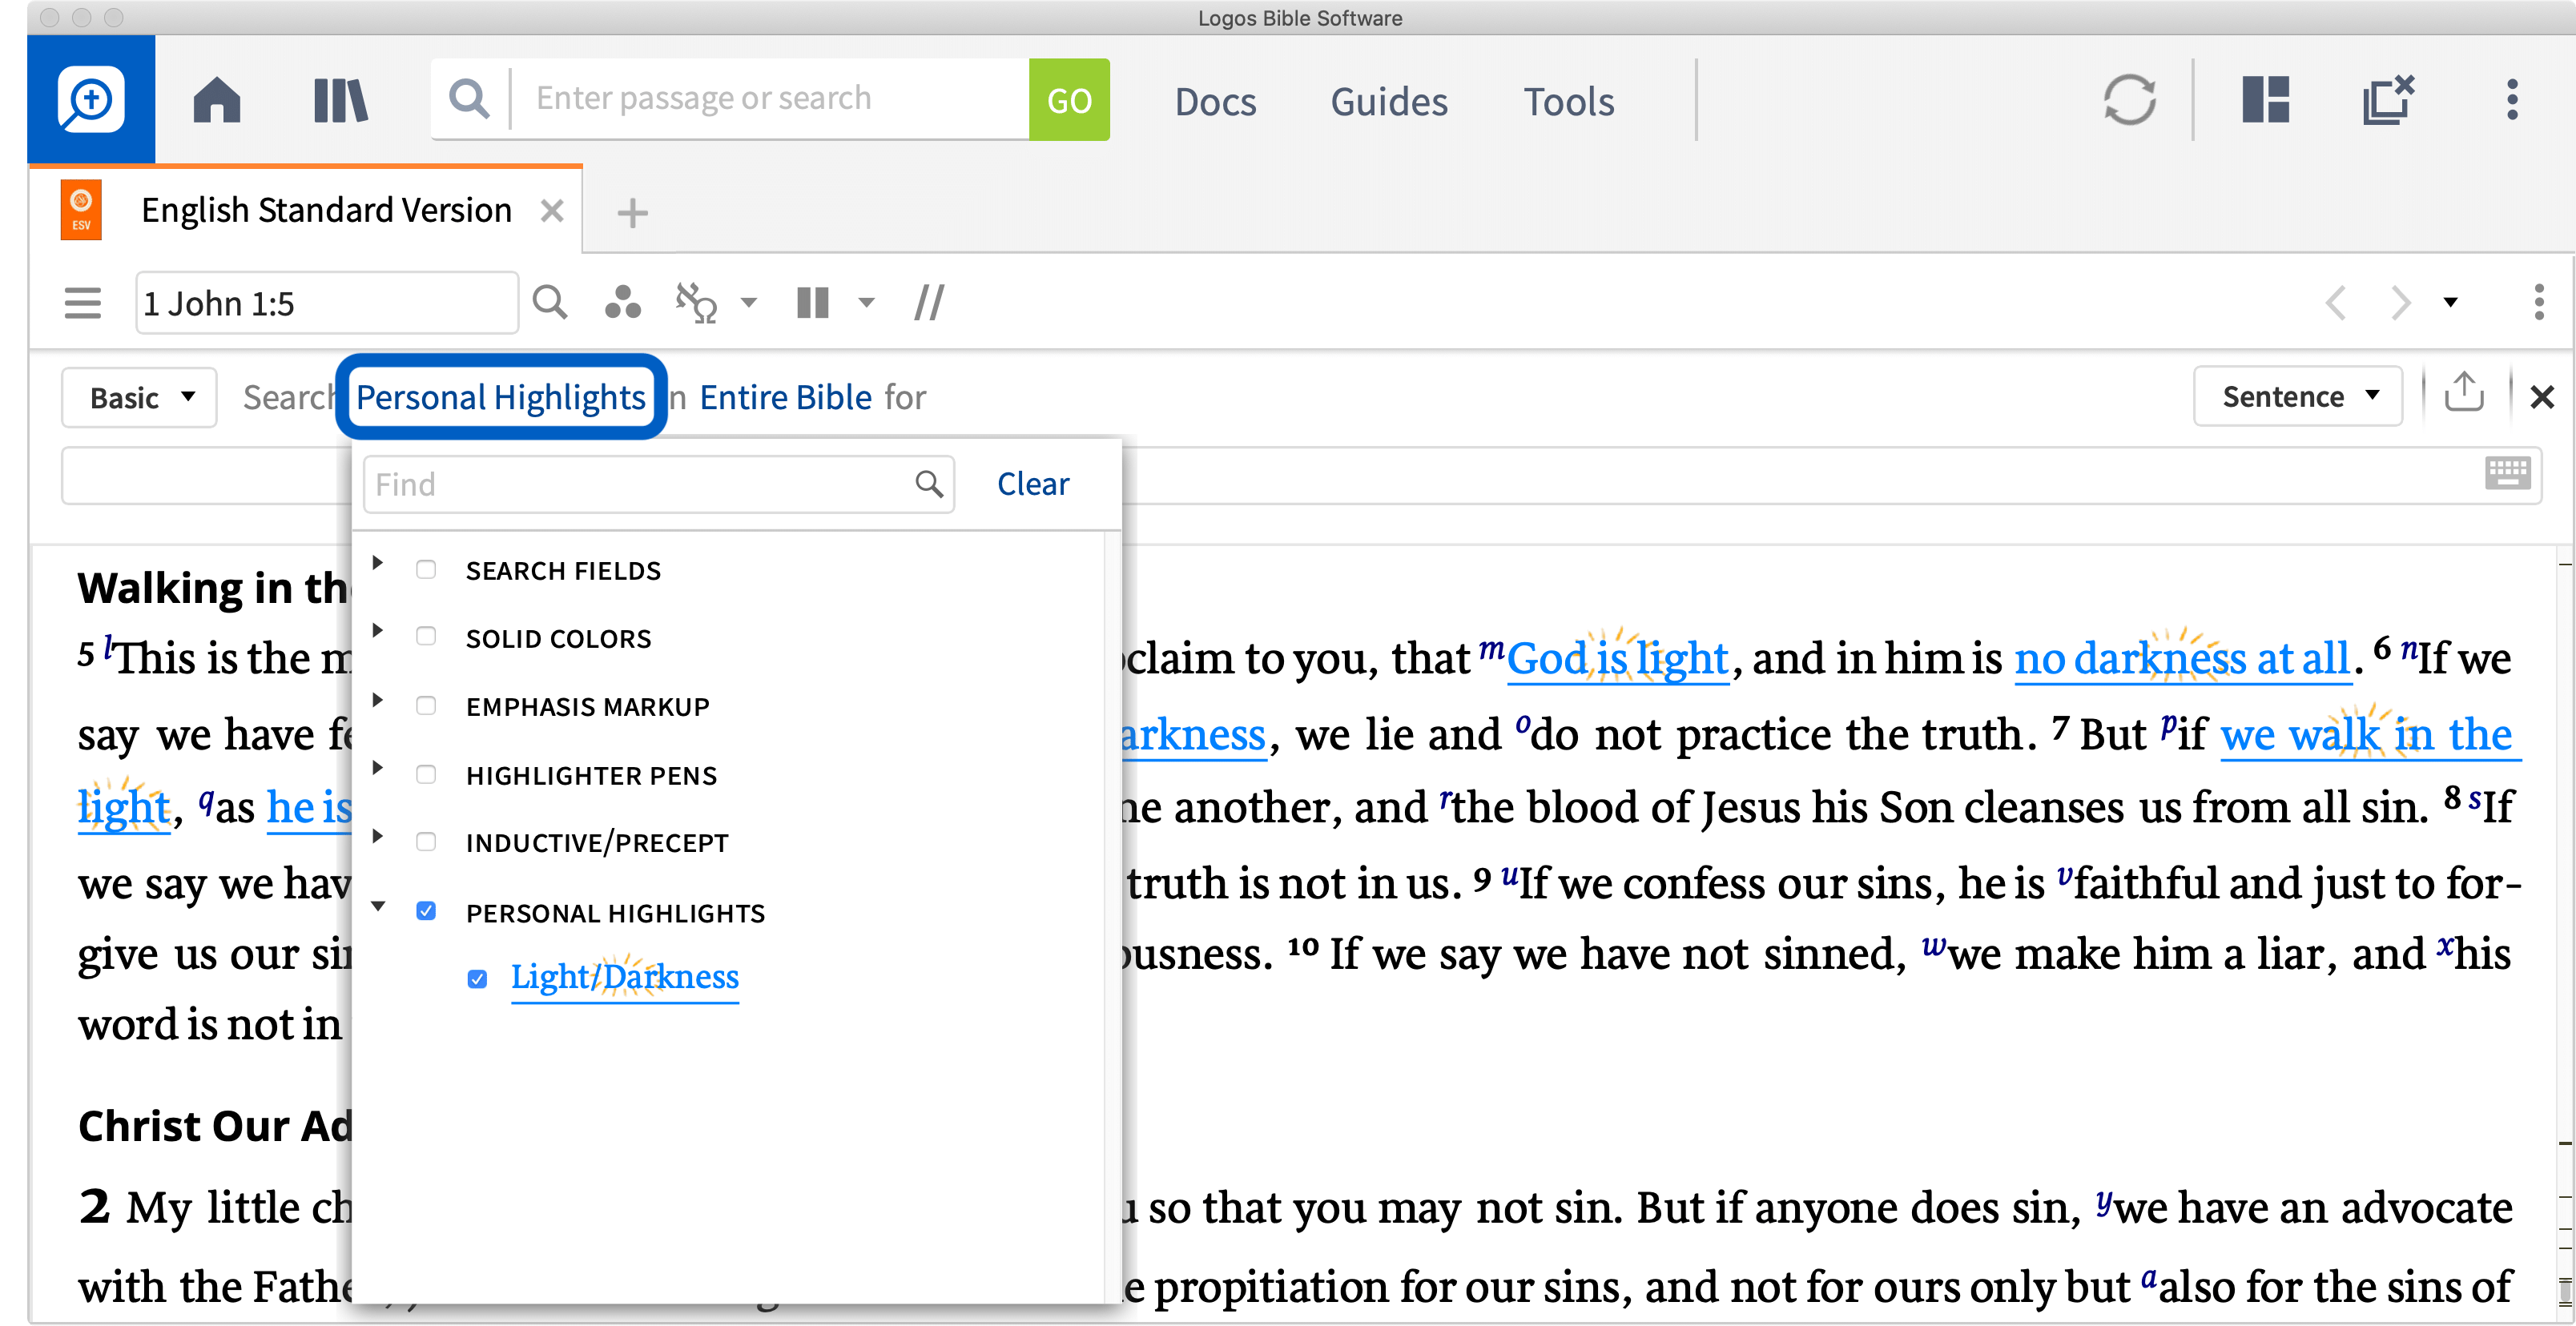
Task: Expand the Emphasis Markup group
Action: click(378, 700)
